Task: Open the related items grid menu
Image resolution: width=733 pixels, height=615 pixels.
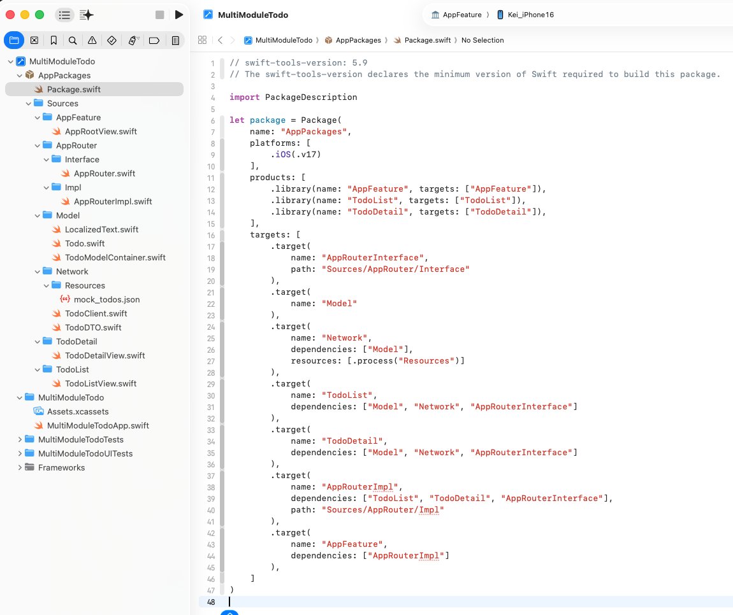Action: point(203,40)
